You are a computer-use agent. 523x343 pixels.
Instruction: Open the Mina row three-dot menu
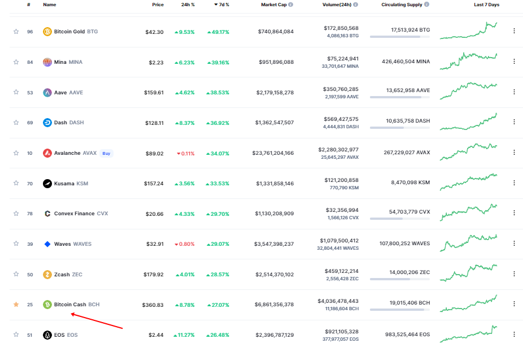tap(514, 61)
